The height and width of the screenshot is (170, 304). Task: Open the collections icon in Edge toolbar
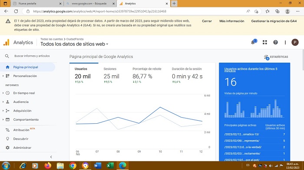pyautogui.click(x=277, y=11)
